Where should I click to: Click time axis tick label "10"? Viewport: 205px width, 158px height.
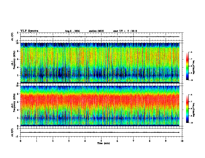click(182, 141)
